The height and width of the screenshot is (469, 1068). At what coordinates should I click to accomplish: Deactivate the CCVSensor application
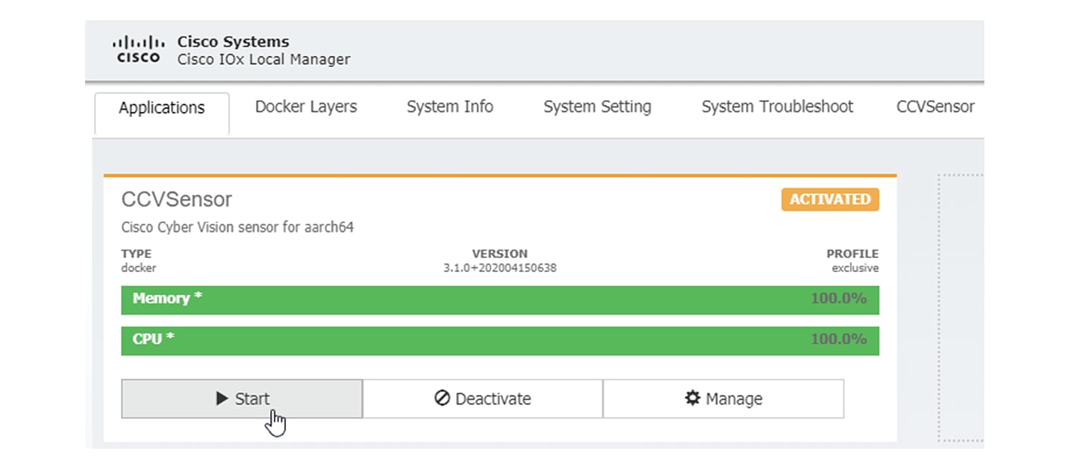tap(482, 399)
